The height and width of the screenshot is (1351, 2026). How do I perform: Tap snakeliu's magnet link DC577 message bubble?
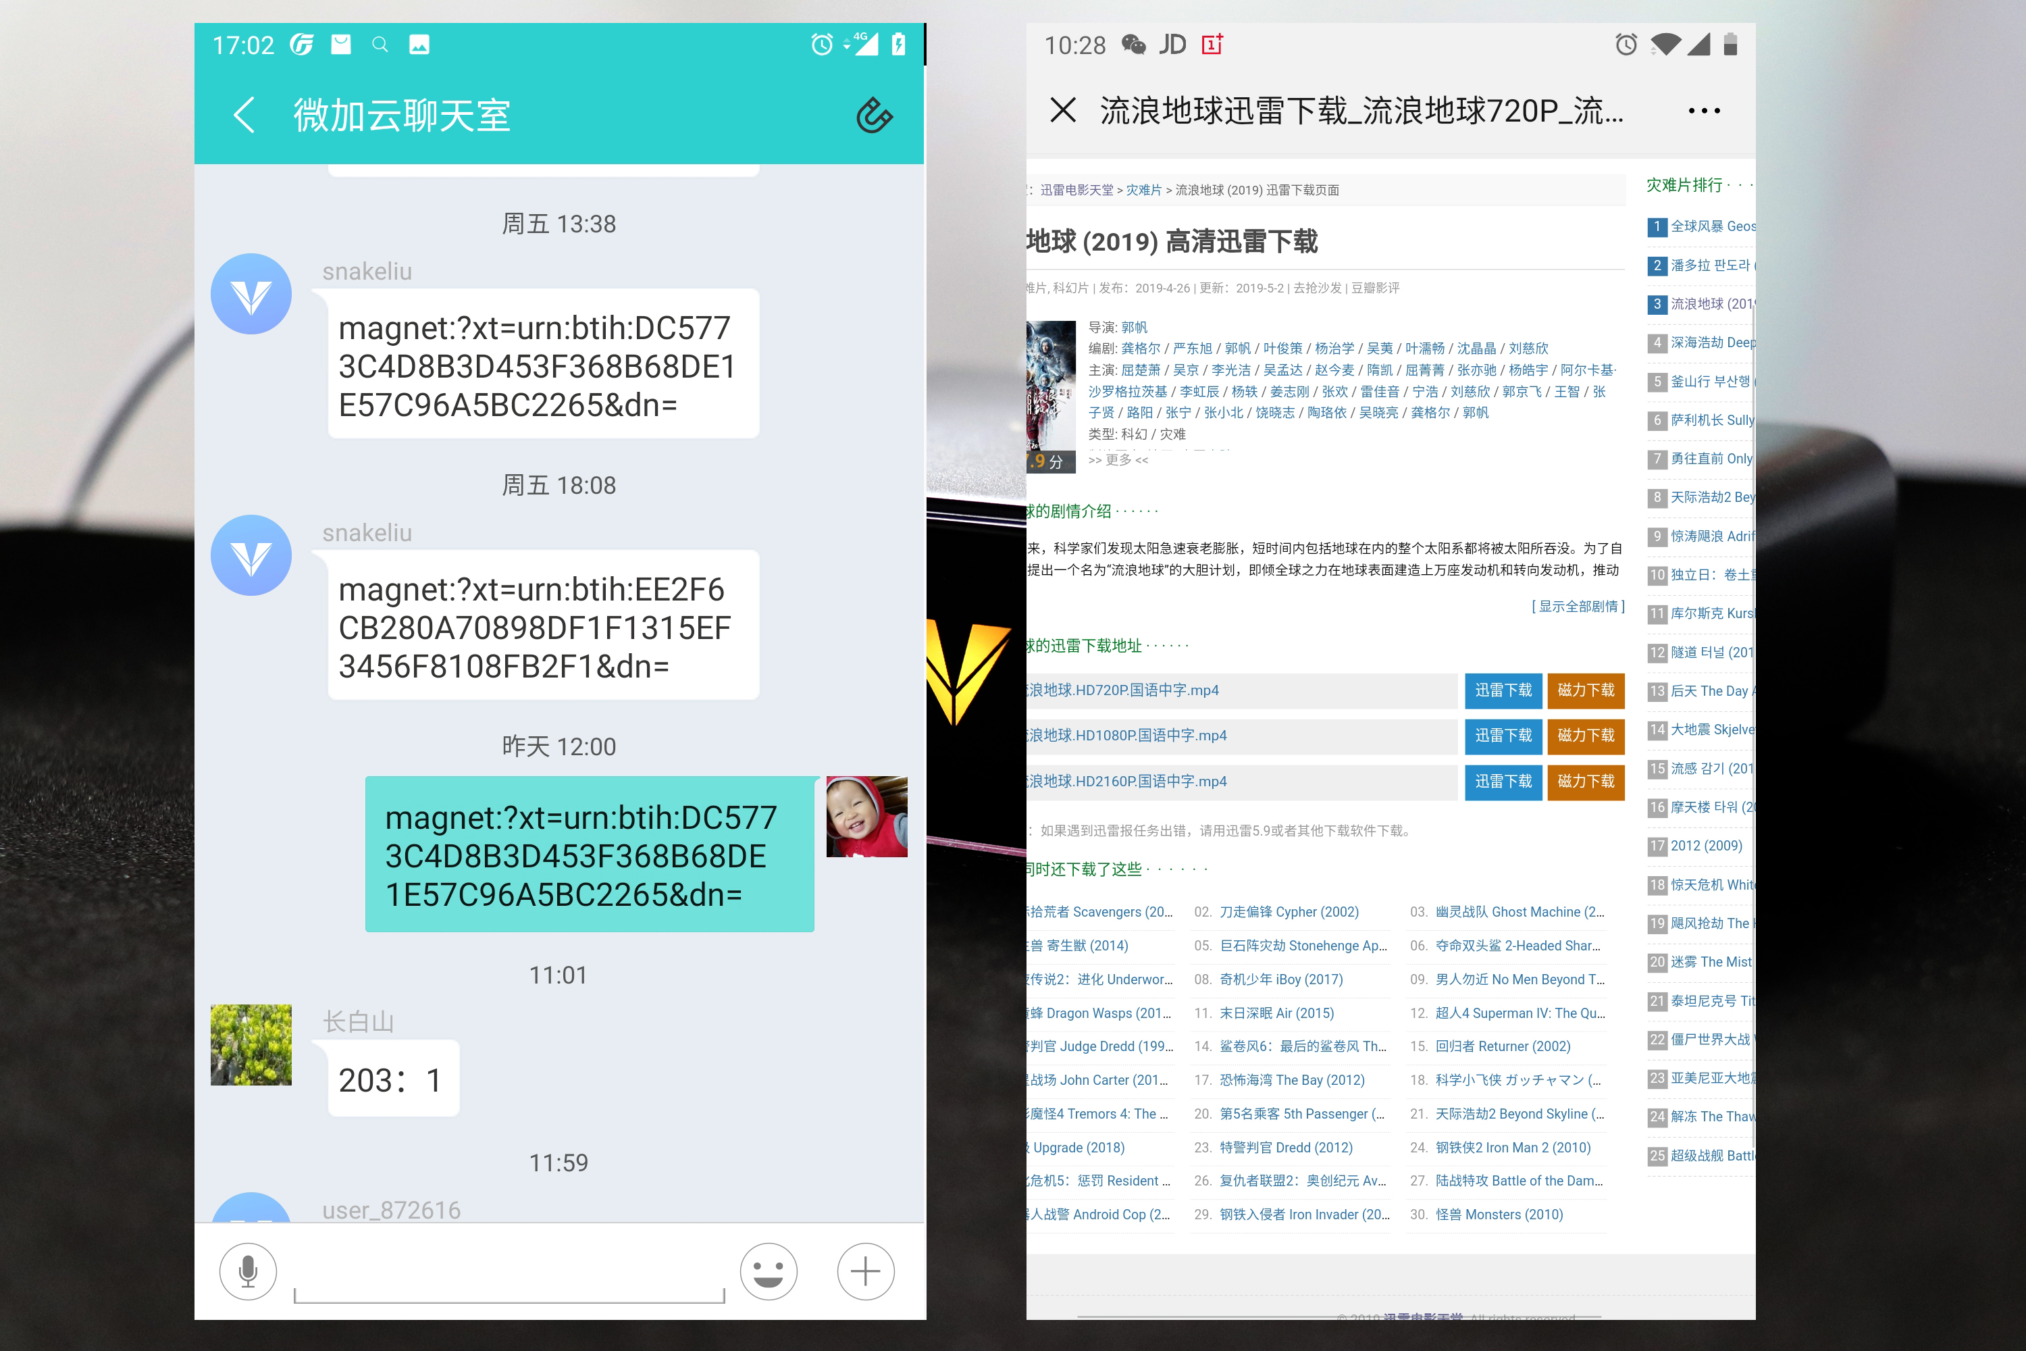[x=543, y=363]
